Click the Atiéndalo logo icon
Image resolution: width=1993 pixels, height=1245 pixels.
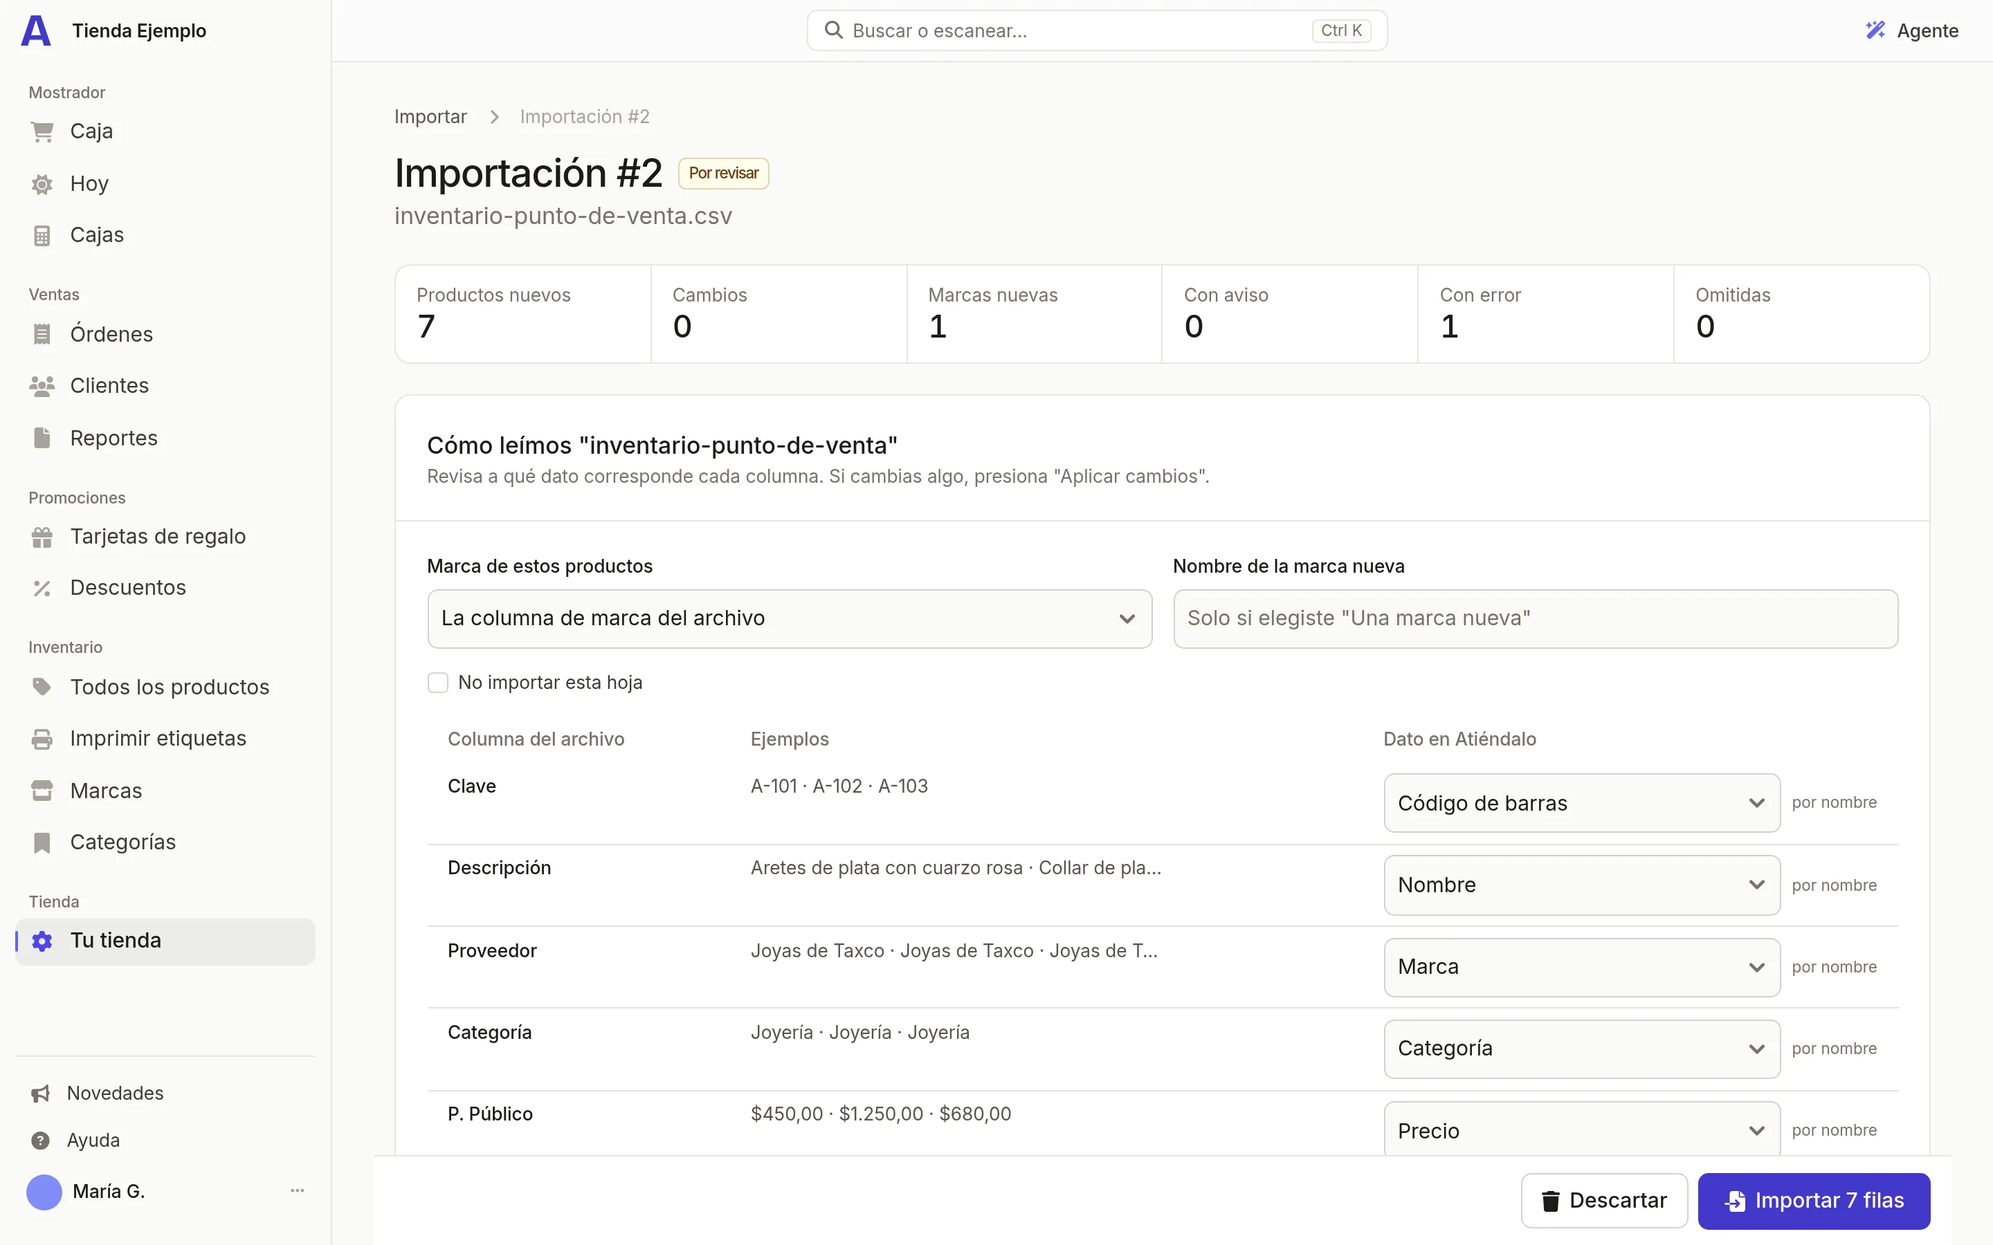(x=35, y=30)
